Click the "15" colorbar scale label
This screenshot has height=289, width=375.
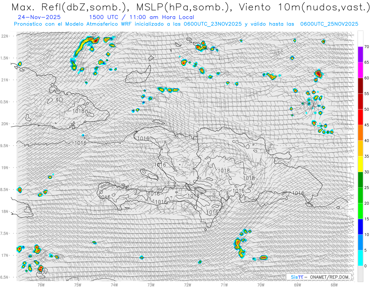(367, 219)
